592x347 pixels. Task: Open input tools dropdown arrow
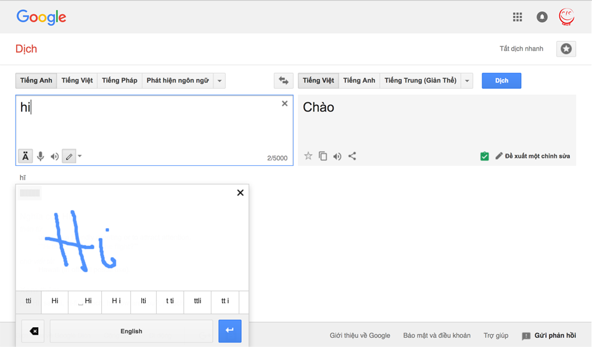coord(80,157)
